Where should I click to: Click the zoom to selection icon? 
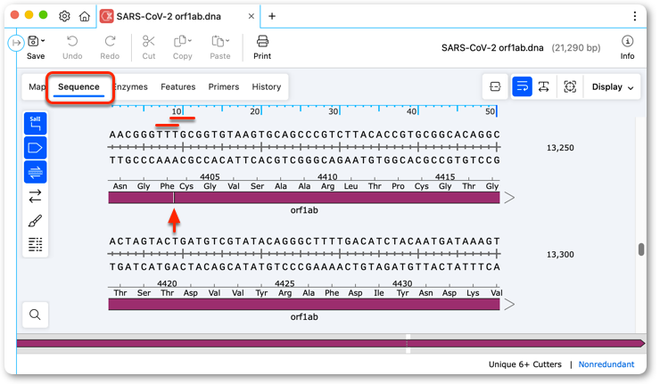(x=570, y=86)
